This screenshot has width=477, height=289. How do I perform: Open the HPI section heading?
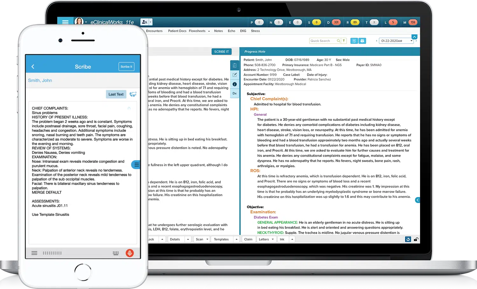[x=254, y=109]
